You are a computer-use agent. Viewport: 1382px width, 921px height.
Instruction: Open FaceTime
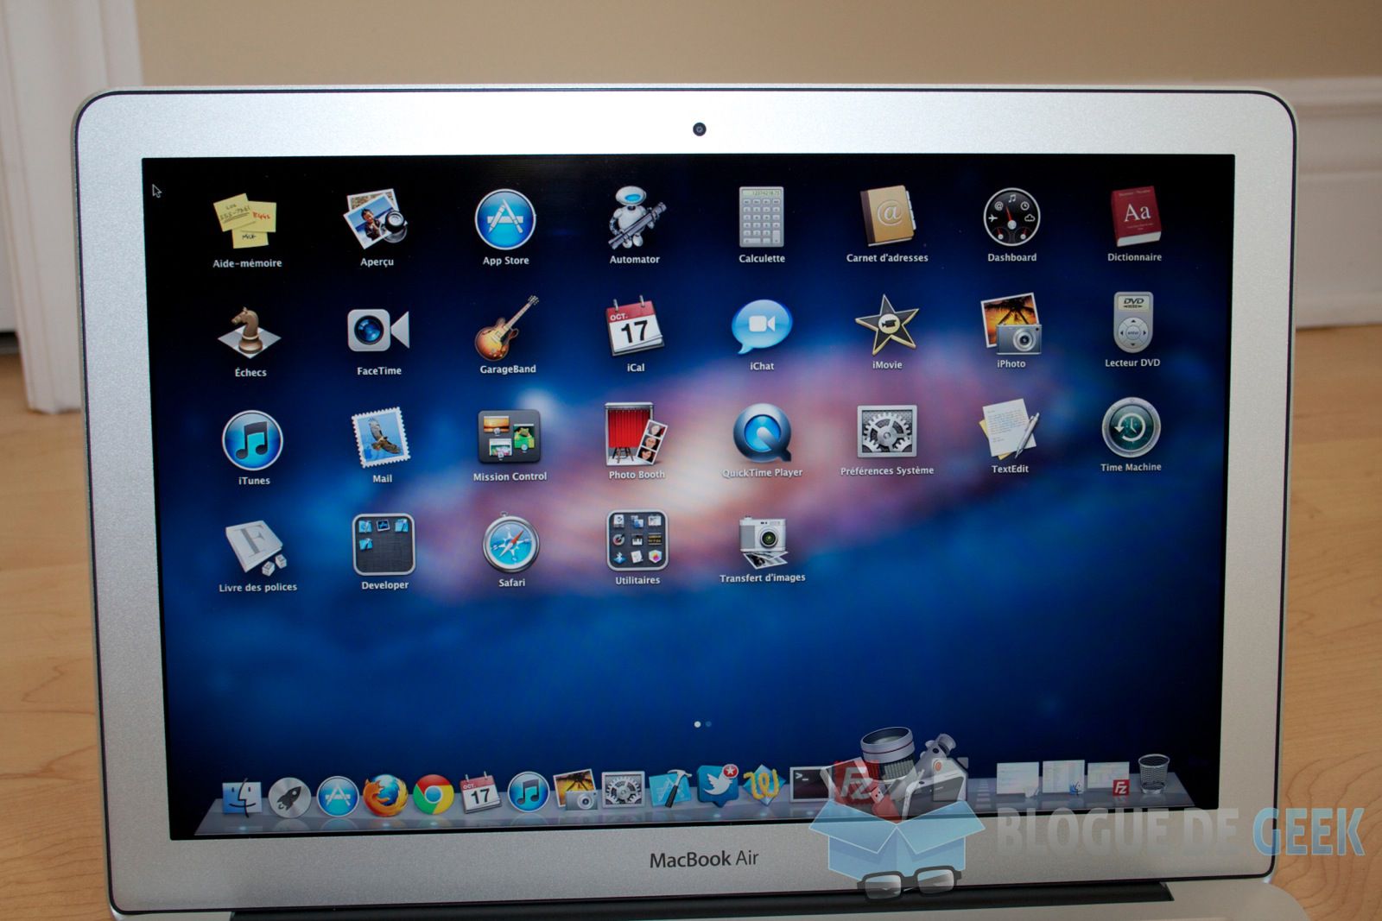click(378, 331)
